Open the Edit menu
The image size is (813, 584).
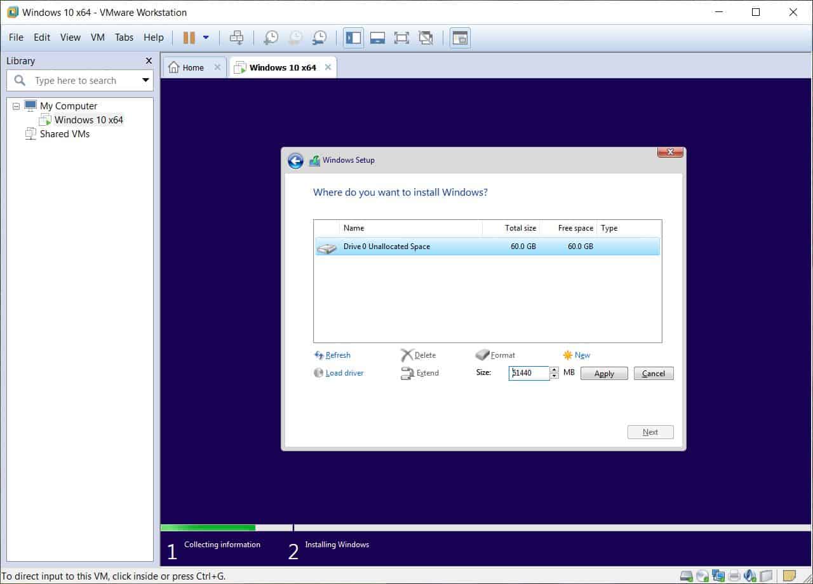tap(42, 37)
